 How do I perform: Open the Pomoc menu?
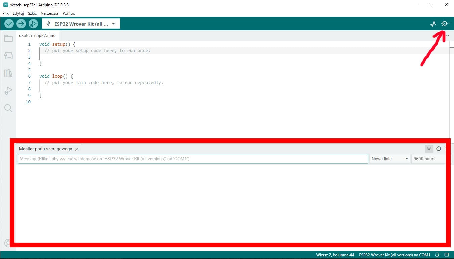(x=69, y=13)
